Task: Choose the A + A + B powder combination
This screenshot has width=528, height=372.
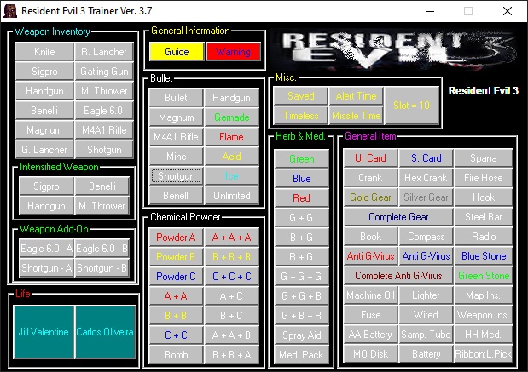Action: click(232, 335)
